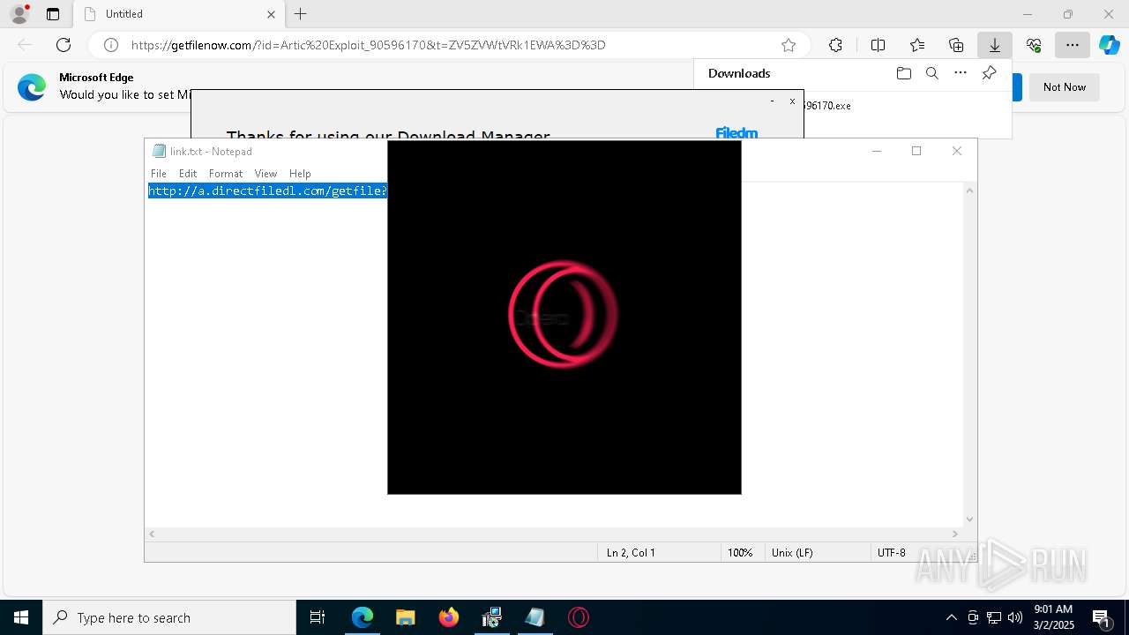The width and height of the screenshot is (1129, 635).
Task: Open the clock and date 9:01 AM
Action: click(x=1053, y=617)
